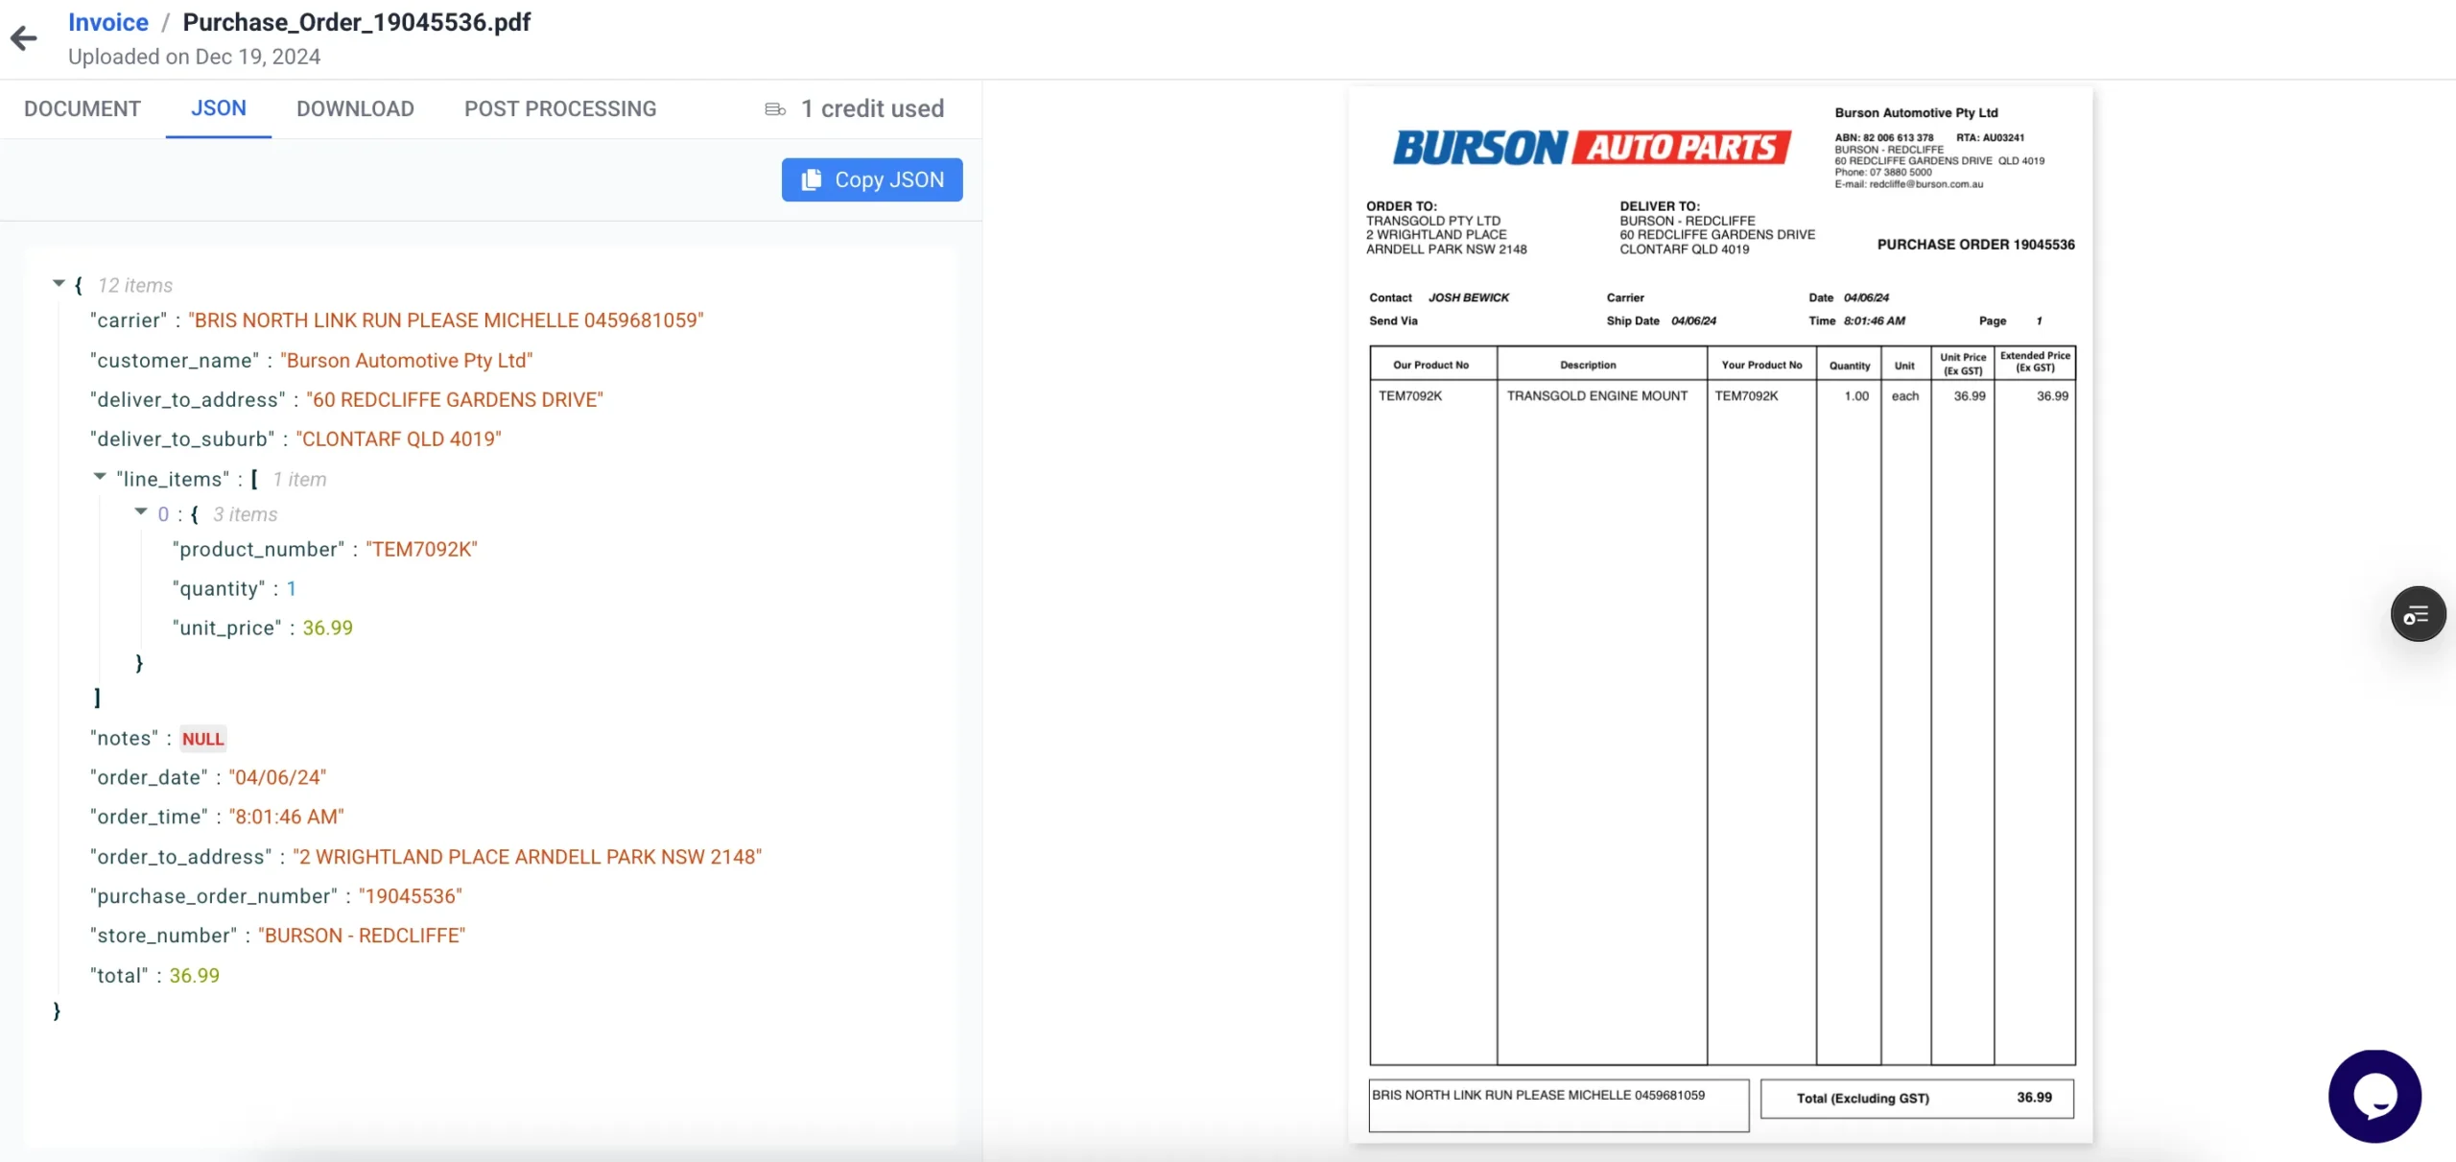Viewport: 2456px width, 1162px height.
Task: Collapse the root JSON object
Action: 58,284
